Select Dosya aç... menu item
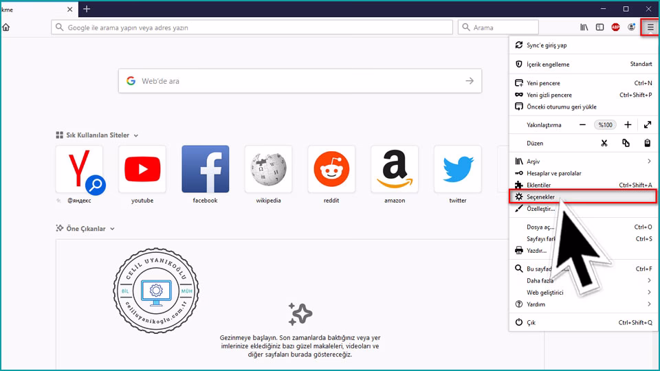This screenshot has width=660, height=371. 582,227
